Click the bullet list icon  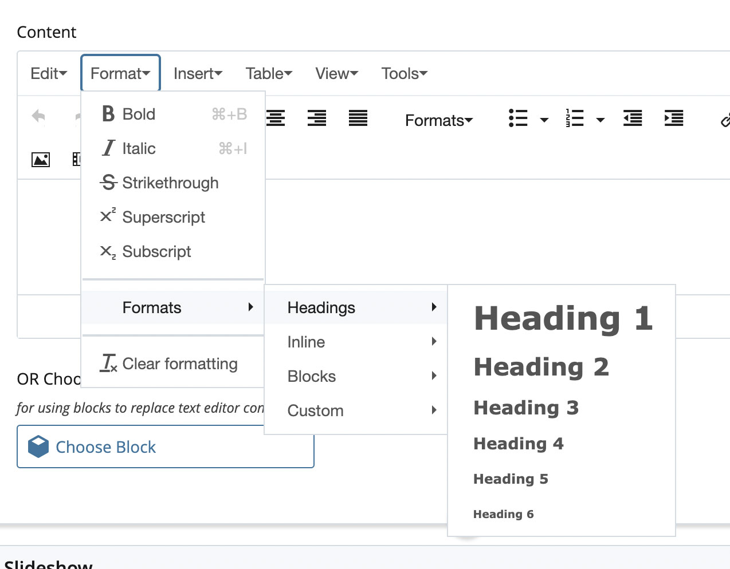[x=518, y=119]
